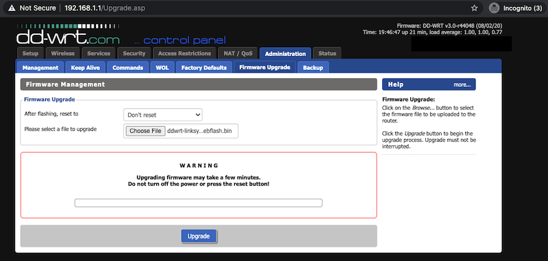The width and height of the screenshot is (548, 261).
Task: Click the Firmware Management header
Action: [x=199, y=84]
